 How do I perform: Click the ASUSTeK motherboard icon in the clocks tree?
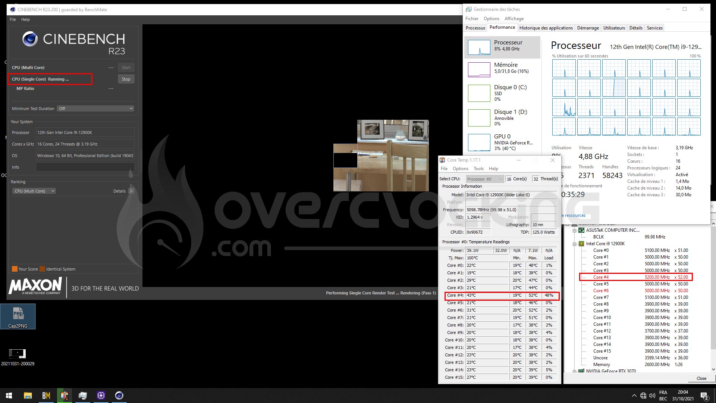(x=581, y=230)
